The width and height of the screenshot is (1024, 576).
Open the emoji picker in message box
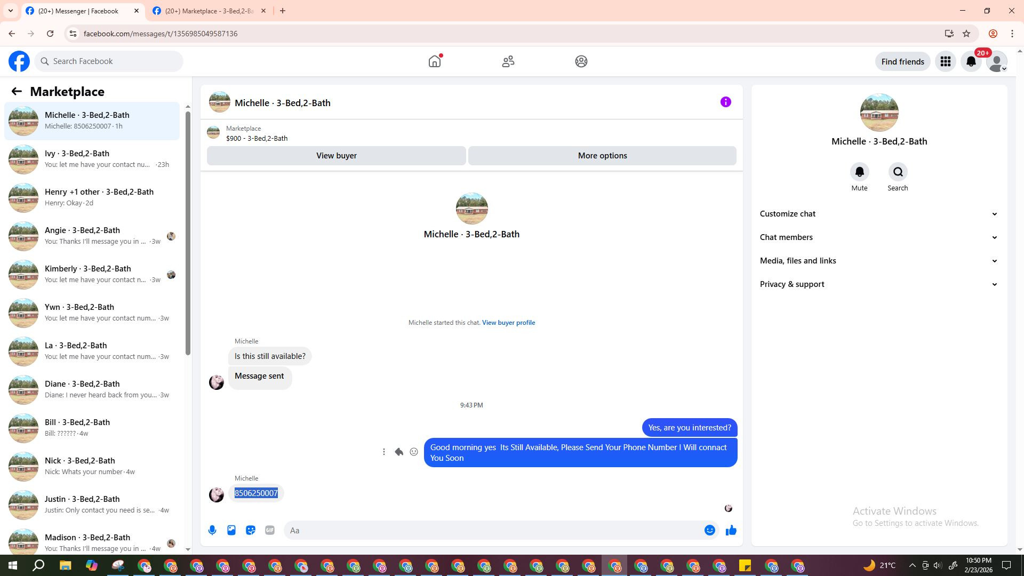coord(709,530)
